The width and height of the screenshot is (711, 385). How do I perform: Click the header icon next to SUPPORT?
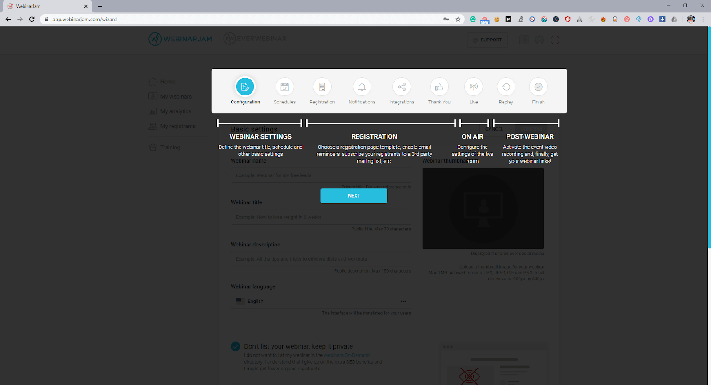(x=524, y=40)
